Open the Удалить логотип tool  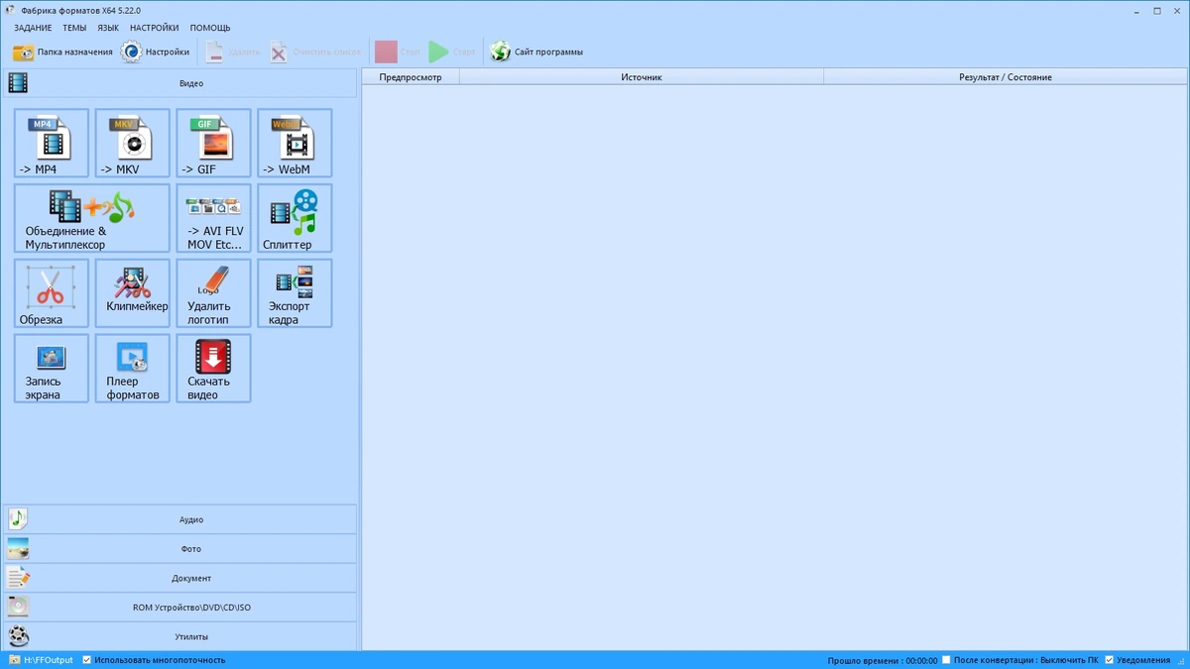point(214,293)
